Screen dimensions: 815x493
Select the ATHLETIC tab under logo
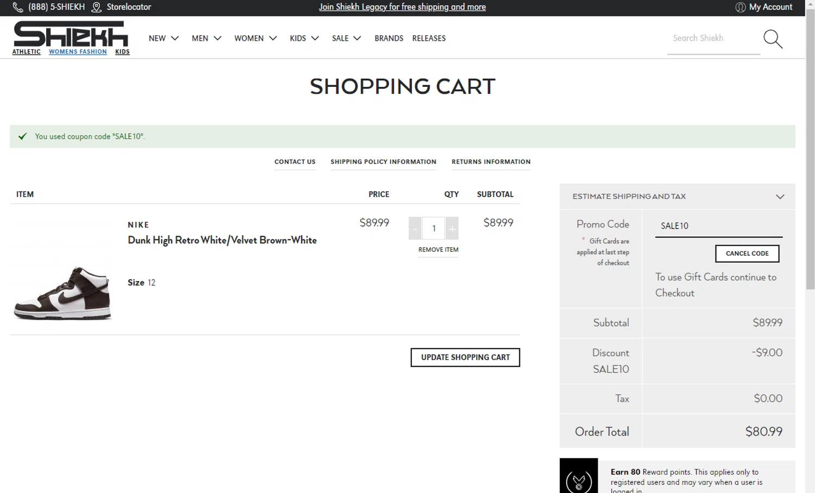[26, 52]
